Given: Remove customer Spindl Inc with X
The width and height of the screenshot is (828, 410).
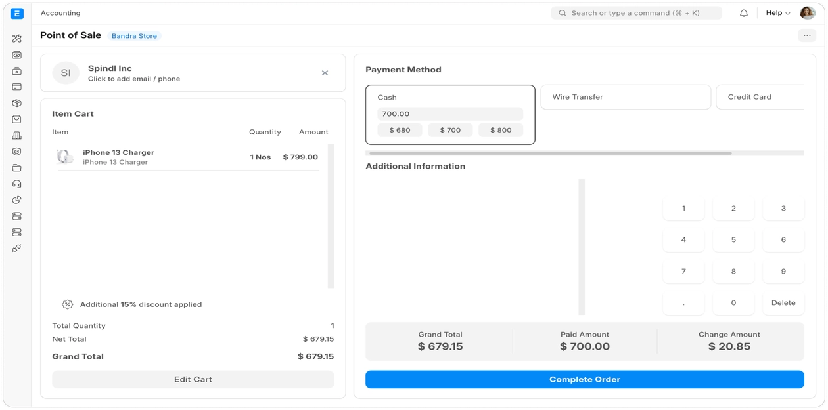Looking at the screenshot, I should (x=325, y=73).
